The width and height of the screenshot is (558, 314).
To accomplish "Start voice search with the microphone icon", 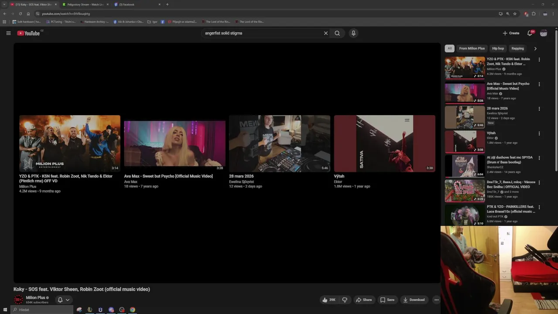I will 354,33.
